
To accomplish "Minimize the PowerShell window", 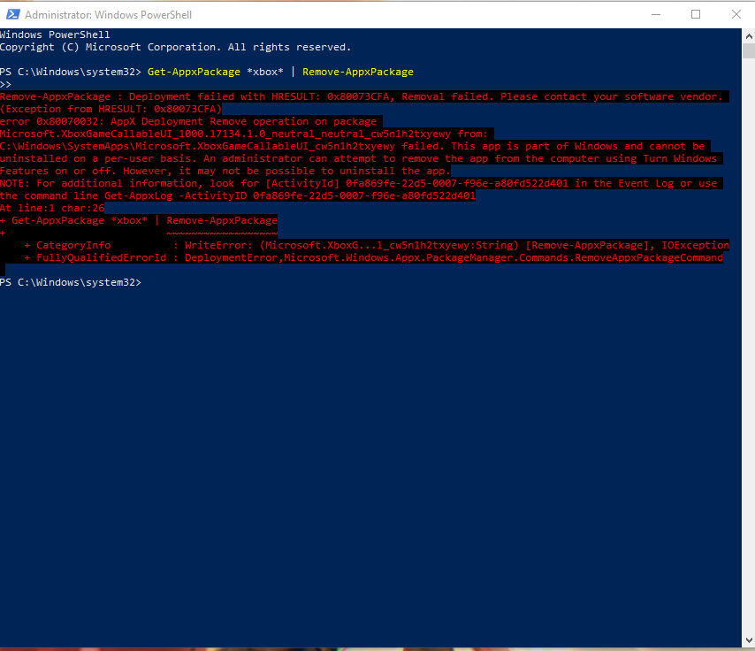I will click(655, 14).
